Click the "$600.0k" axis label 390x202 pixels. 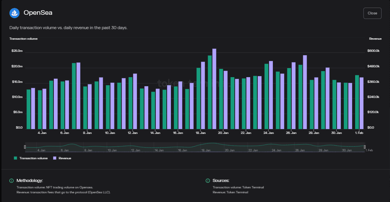pyautogui.click(x=373, y=51)
